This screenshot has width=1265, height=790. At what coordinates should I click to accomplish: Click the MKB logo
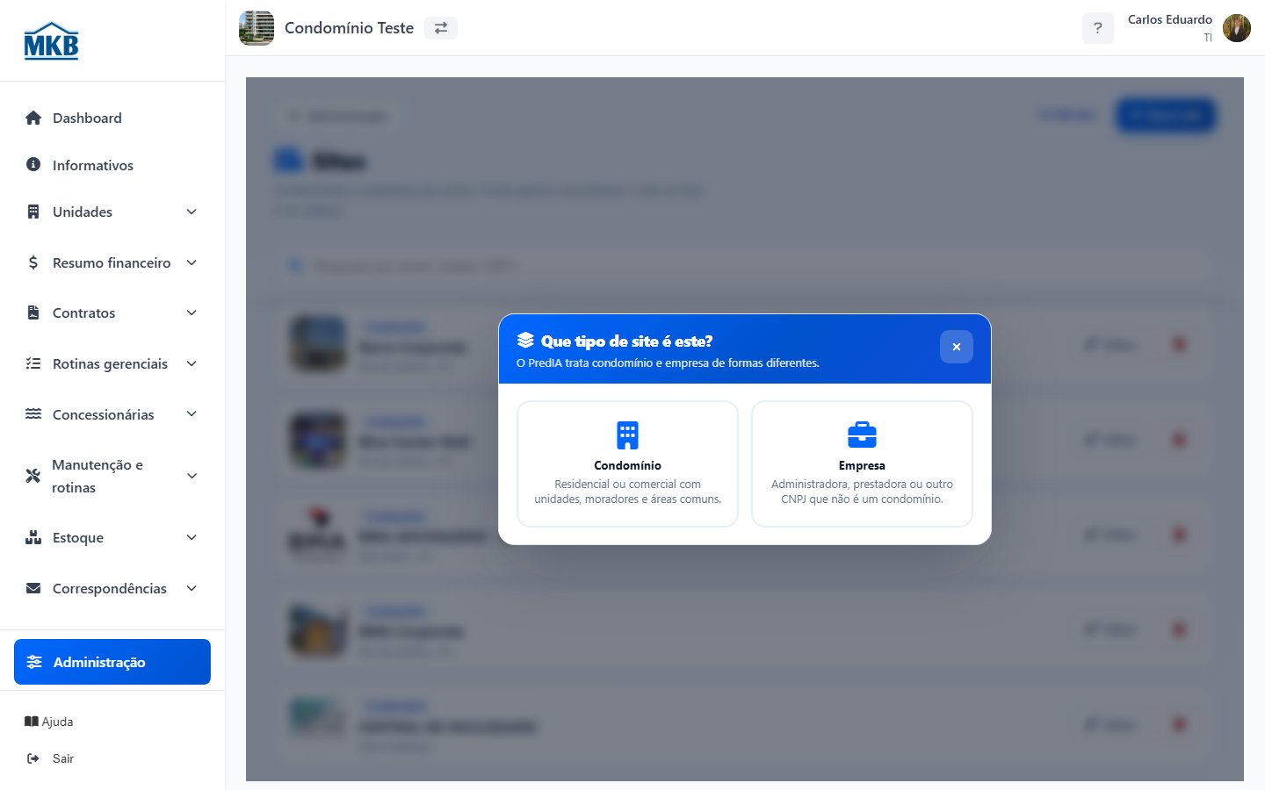[x=51, y=40]
